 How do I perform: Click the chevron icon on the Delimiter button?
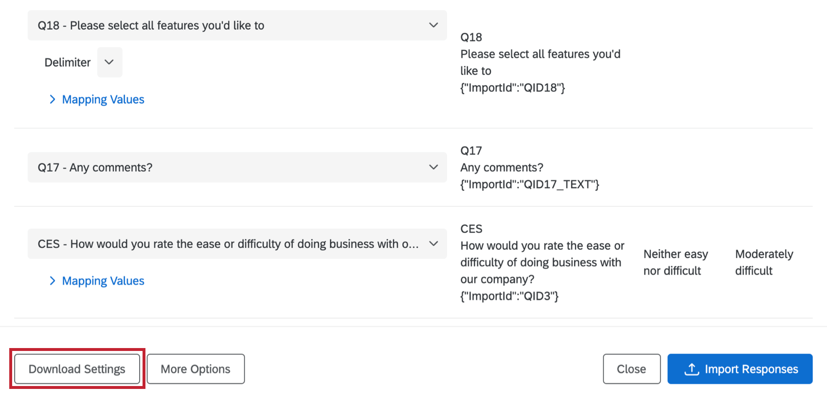[x=109, y=62]
